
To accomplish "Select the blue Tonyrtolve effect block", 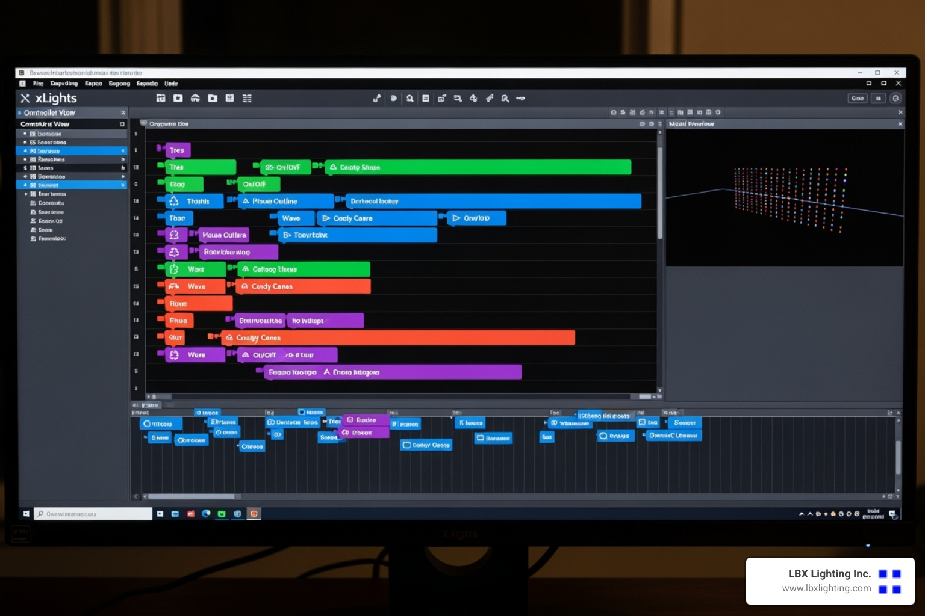I will pyautogui.click(x=358, y=235).
